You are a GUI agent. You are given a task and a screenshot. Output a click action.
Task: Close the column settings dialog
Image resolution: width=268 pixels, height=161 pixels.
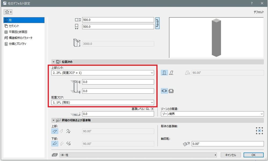(x=262, y=3)
